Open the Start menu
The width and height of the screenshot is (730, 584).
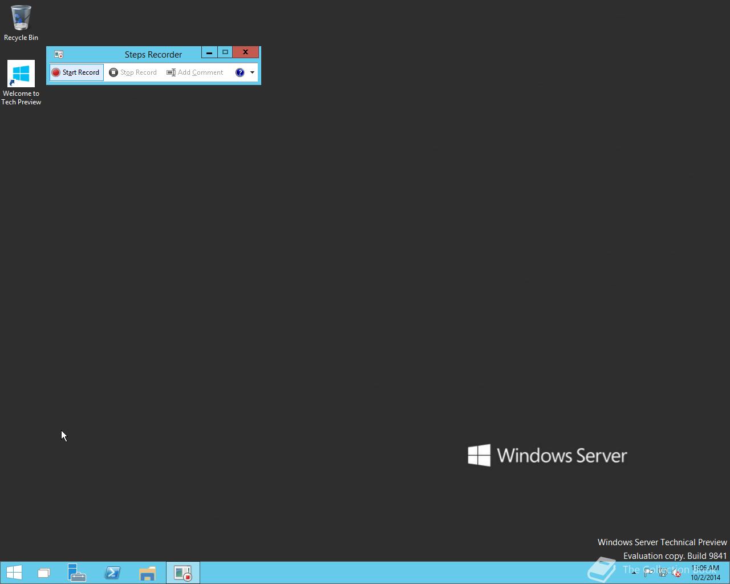[14, 573]
